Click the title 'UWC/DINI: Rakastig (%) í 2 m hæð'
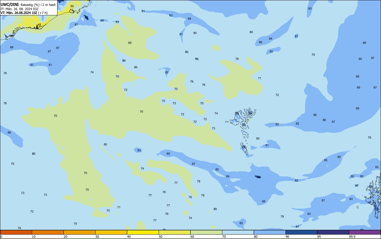 pos(28,5)
